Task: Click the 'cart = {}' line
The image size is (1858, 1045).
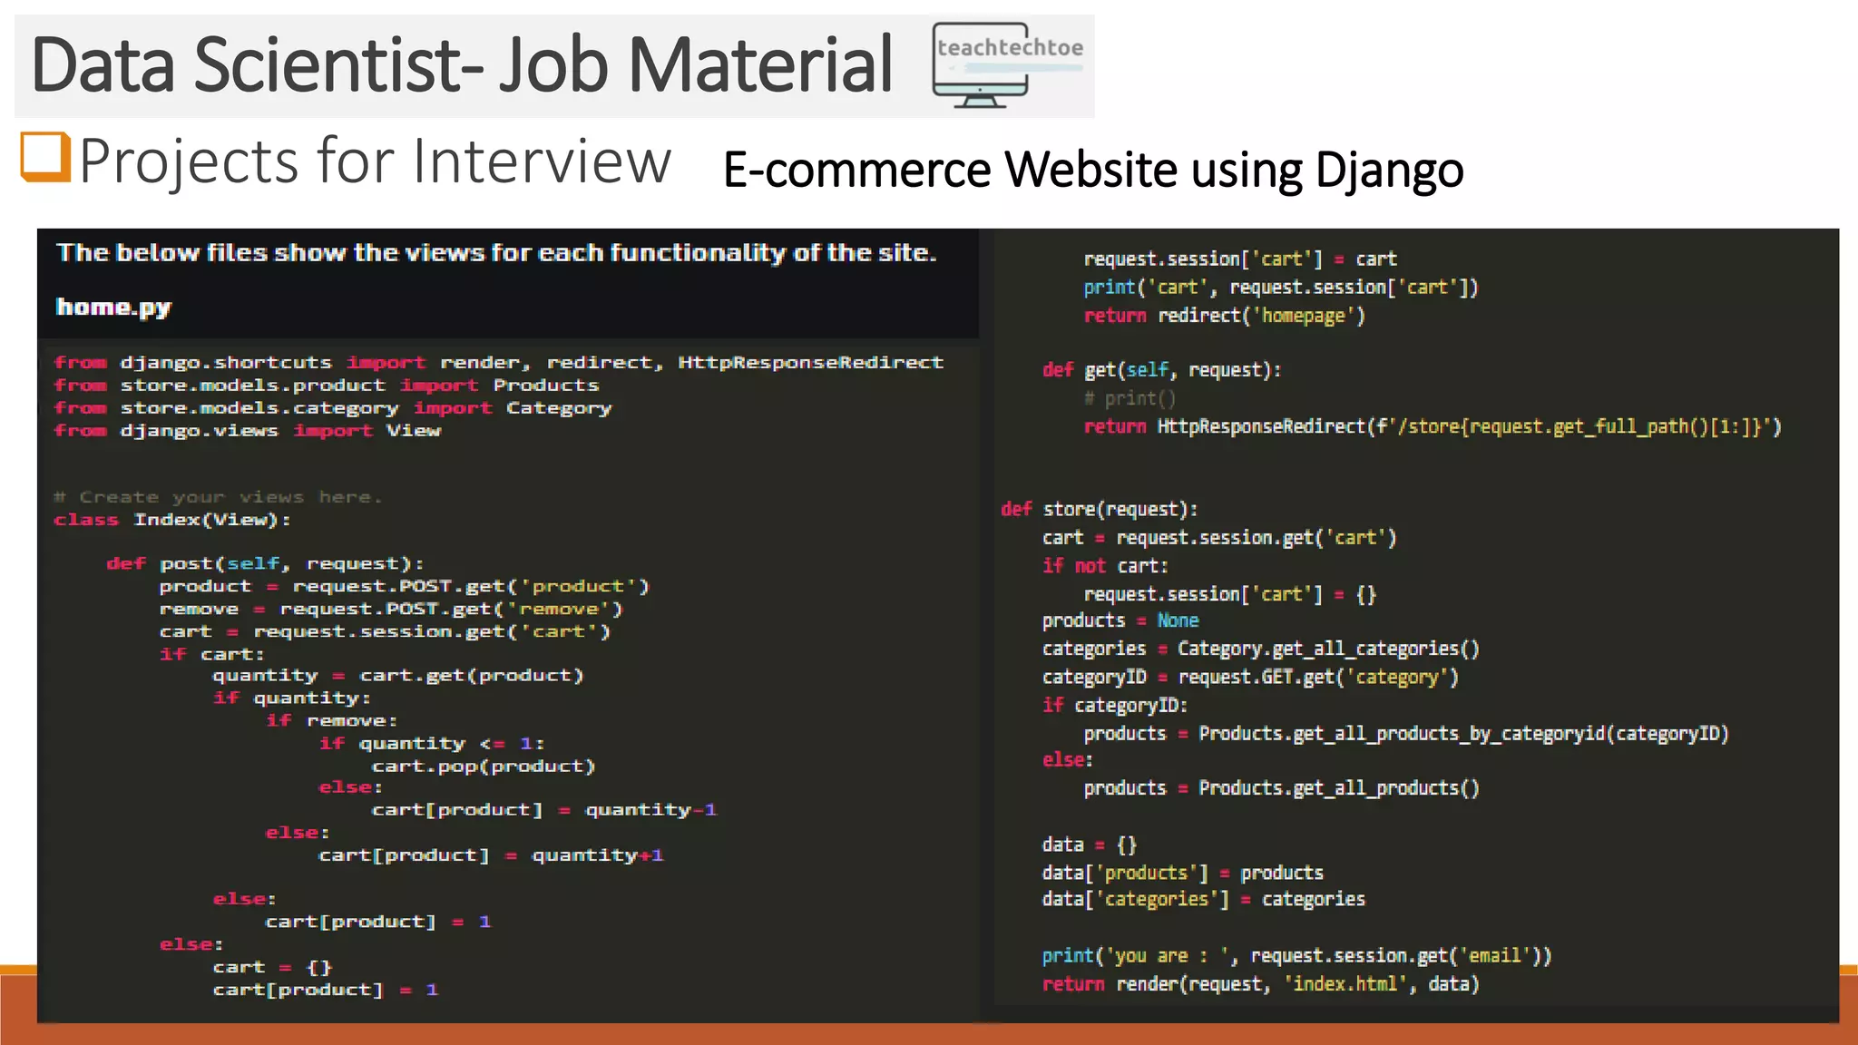Action: (x=273, y=967)
